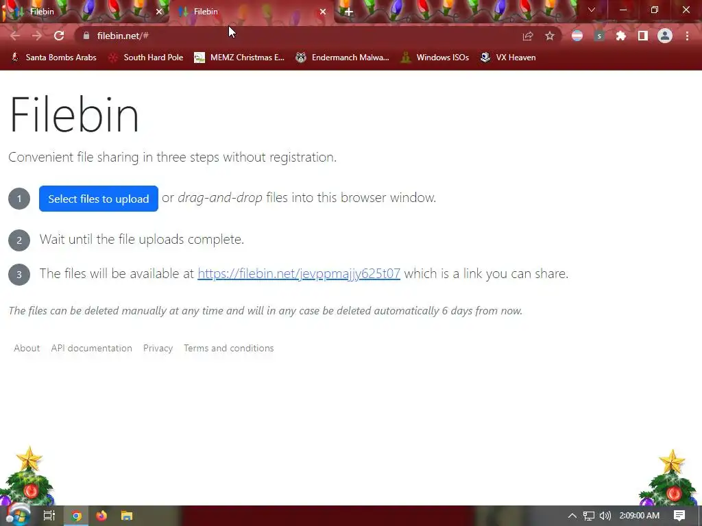The image size is (702, 526).
Task: Open a new tab with plus
Action: [x=349, y=12]
